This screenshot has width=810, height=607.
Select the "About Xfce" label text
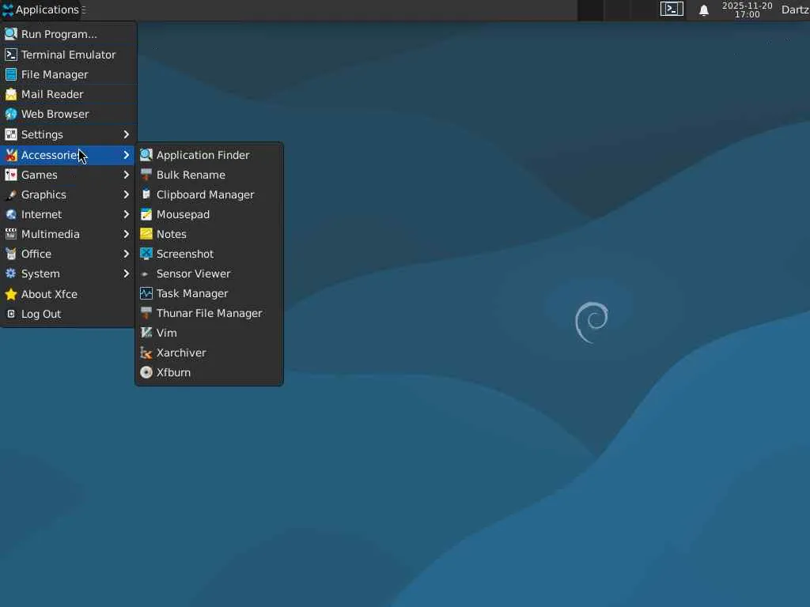[x=49, y=294]
